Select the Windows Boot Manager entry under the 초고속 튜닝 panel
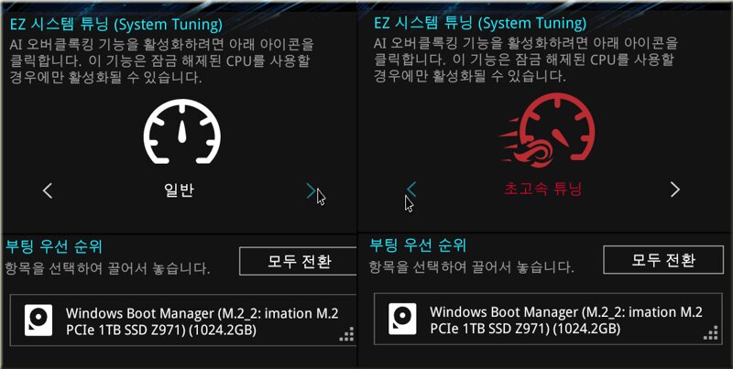Viewport: 733px width, 369px height. [548, 319]
